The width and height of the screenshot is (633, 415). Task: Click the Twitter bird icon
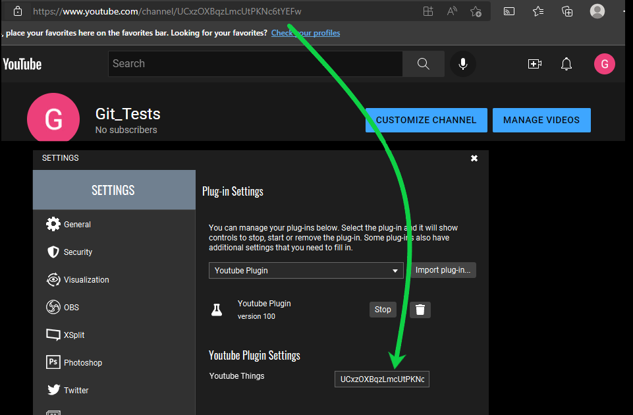click(54, 389)
